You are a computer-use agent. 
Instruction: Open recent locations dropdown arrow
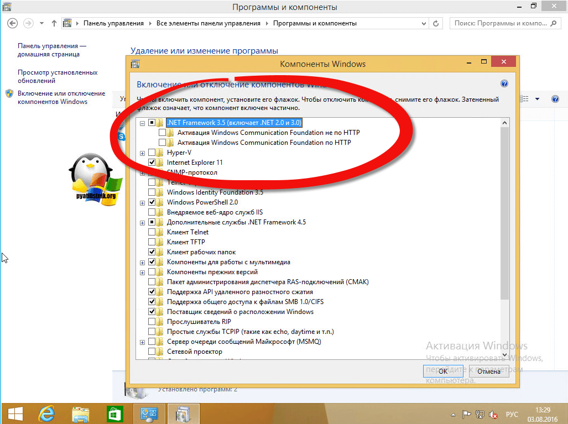click(41, 23)
